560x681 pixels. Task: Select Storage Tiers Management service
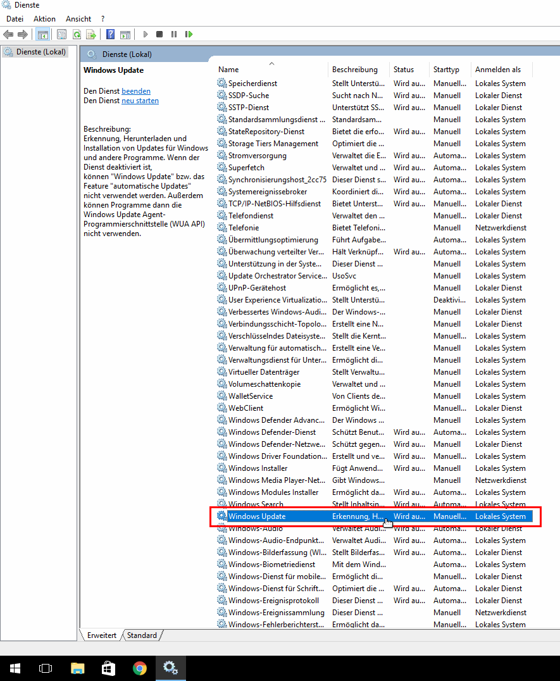tap(374, 143)
